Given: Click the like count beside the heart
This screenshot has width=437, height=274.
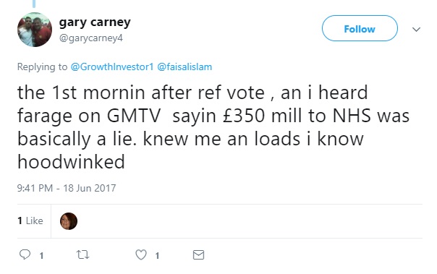Looking at the screenshot, I should [157, 256].
